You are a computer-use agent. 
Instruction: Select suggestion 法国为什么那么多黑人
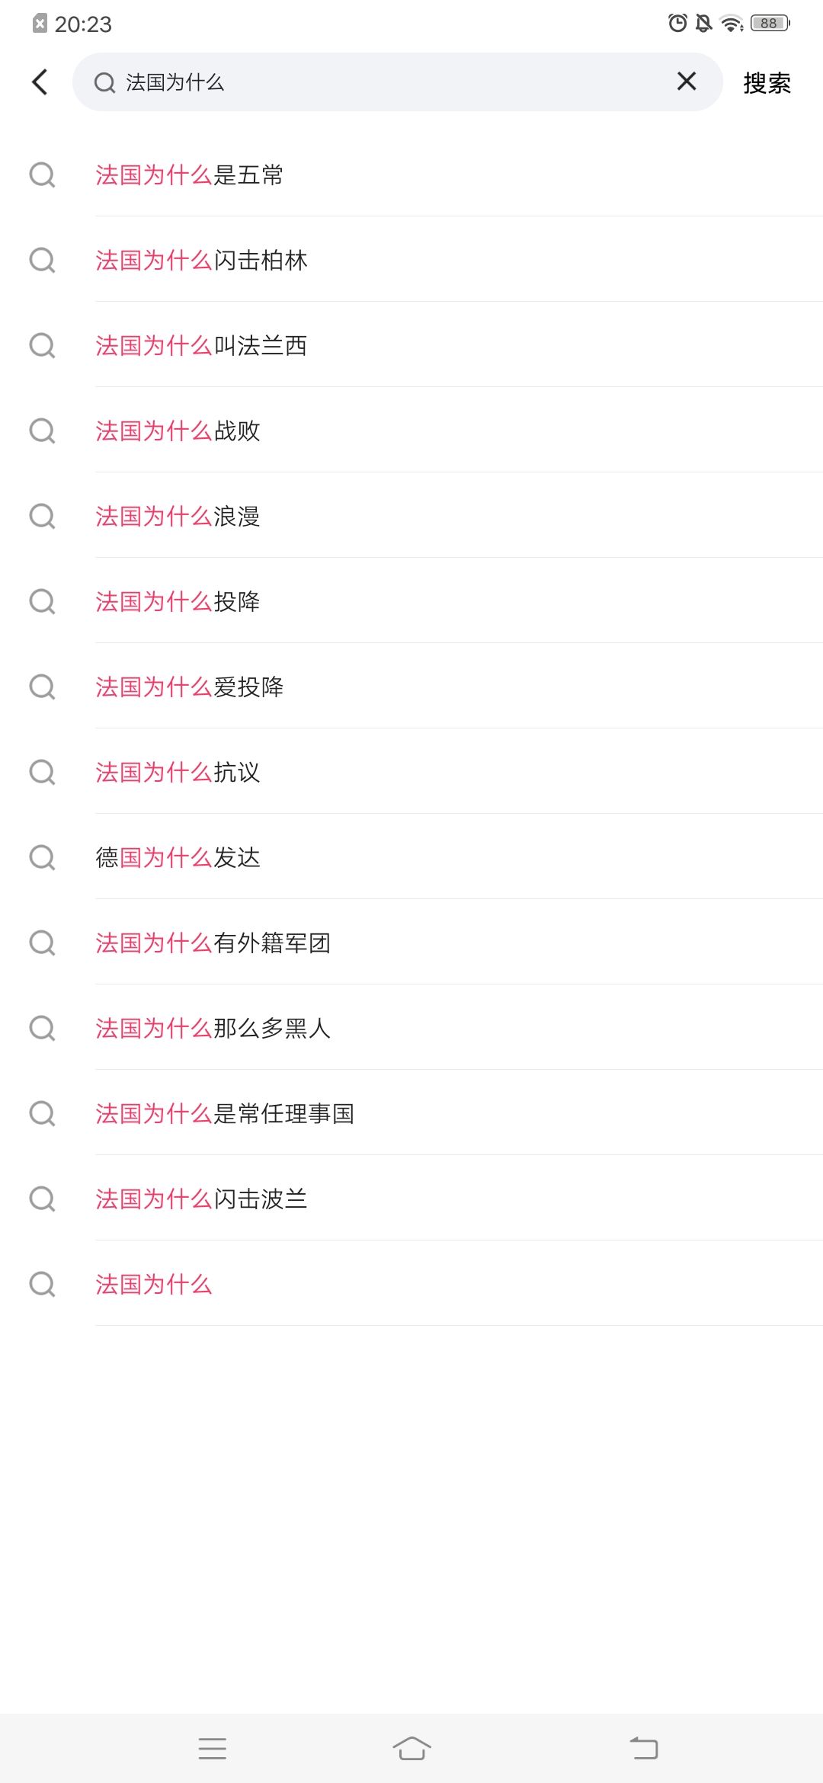coord(213,1029)
